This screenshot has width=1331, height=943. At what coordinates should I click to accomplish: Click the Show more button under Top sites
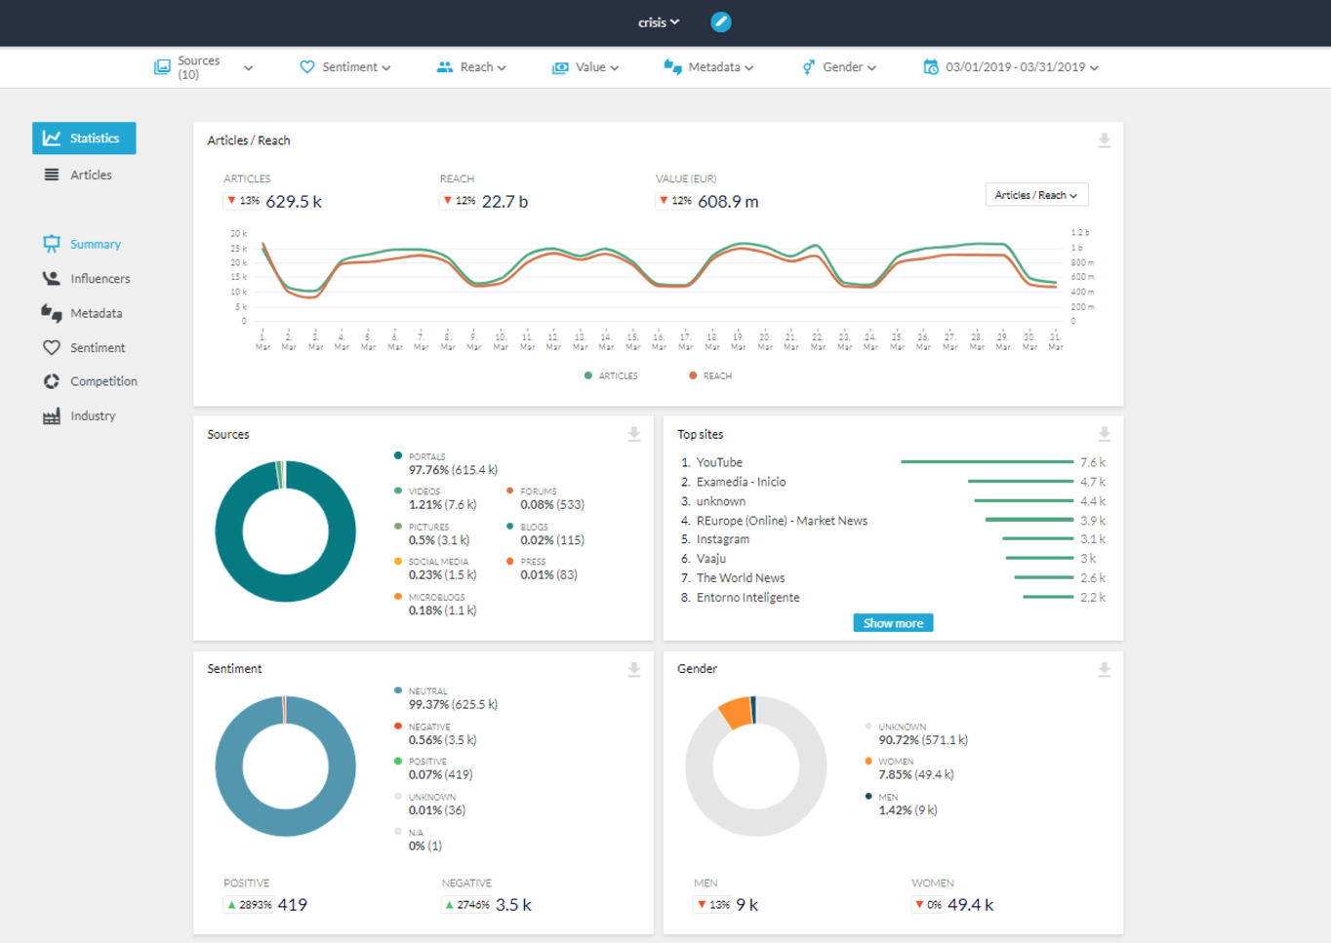(891, 621)
